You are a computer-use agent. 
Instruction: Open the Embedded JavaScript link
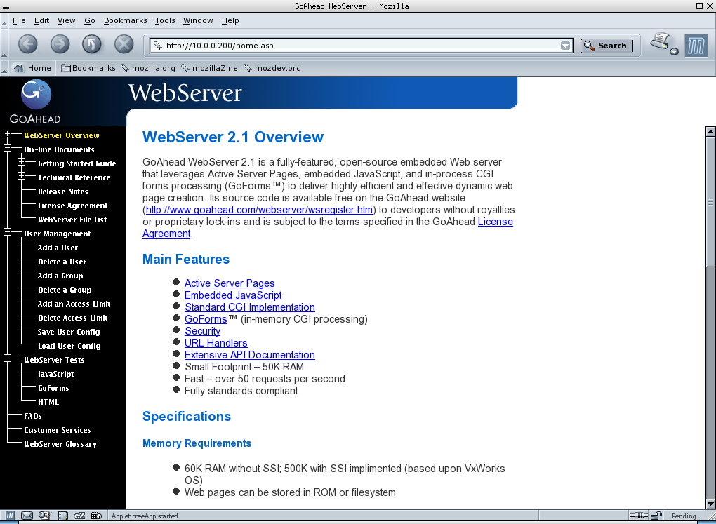point(233,295)
